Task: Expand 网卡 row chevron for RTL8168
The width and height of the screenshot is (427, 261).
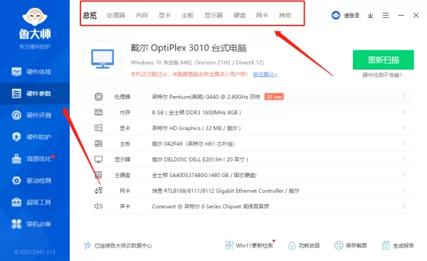Action: click(404, 191)
